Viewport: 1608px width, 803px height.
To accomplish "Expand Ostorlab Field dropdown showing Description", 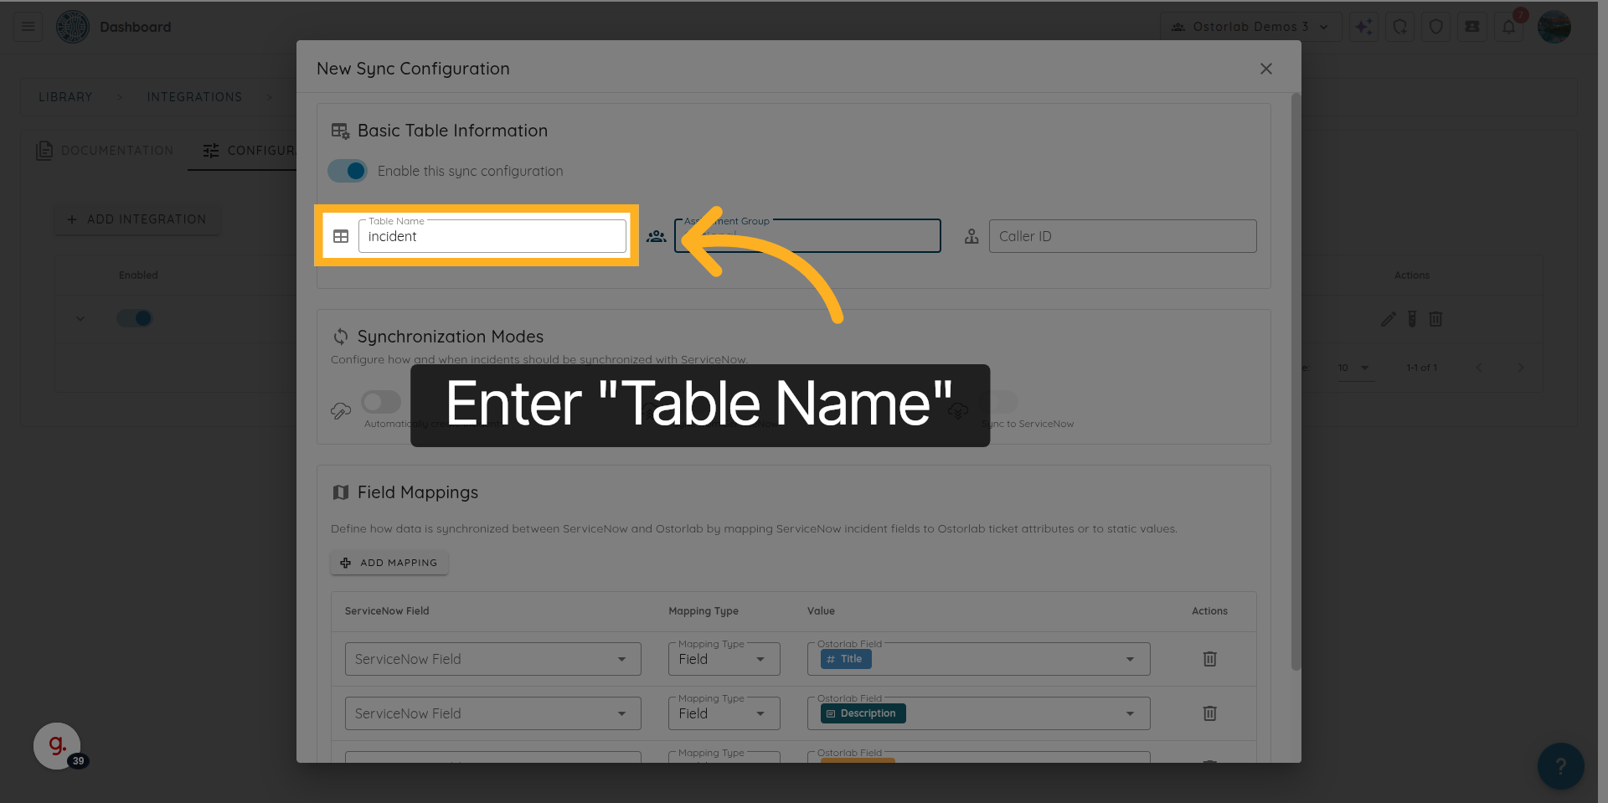I will point(978,713).
